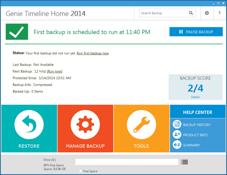Open the BACKUP HISTORY entry
Screen dimensions: 227x175
[x=197, y=125]
